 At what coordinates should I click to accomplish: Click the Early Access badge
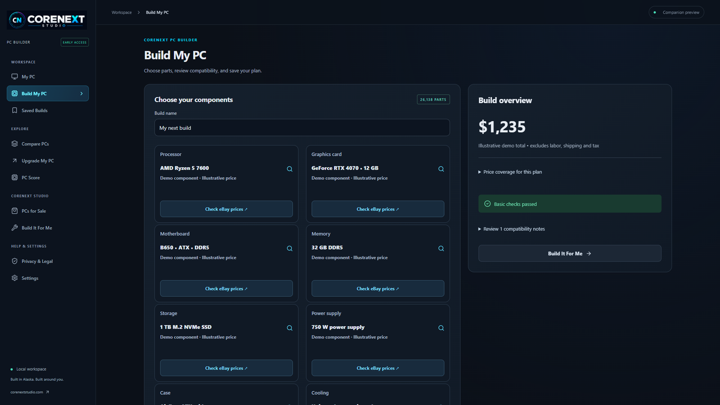pos(75,42)
